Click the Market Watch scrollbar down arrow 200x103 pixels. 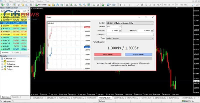(28, 50)
